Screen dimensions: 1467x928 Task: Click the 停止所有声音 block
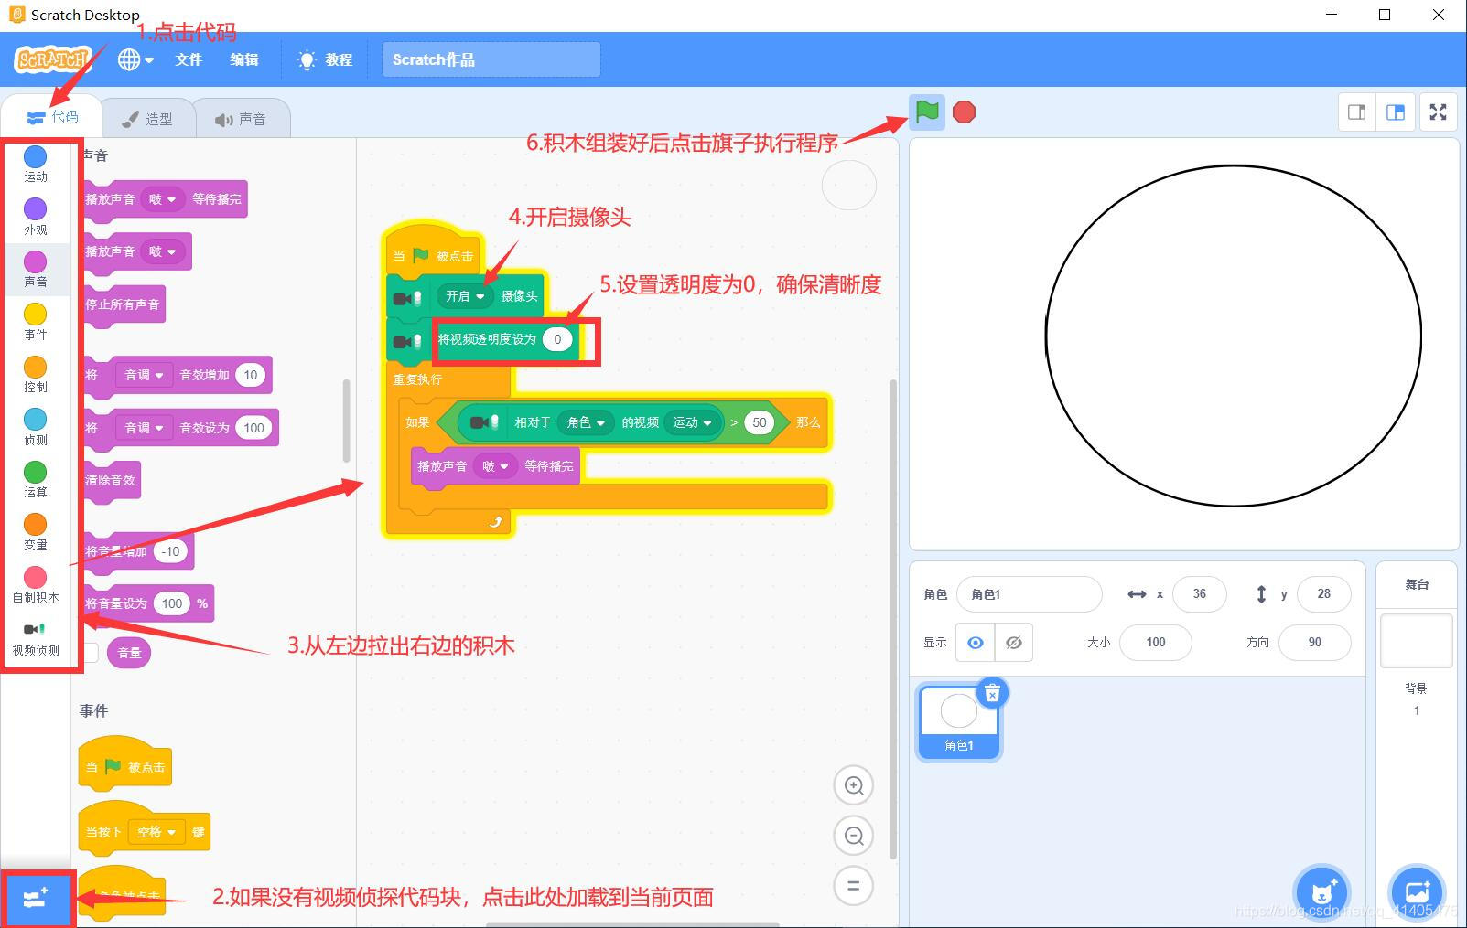(x=123, y=304)
